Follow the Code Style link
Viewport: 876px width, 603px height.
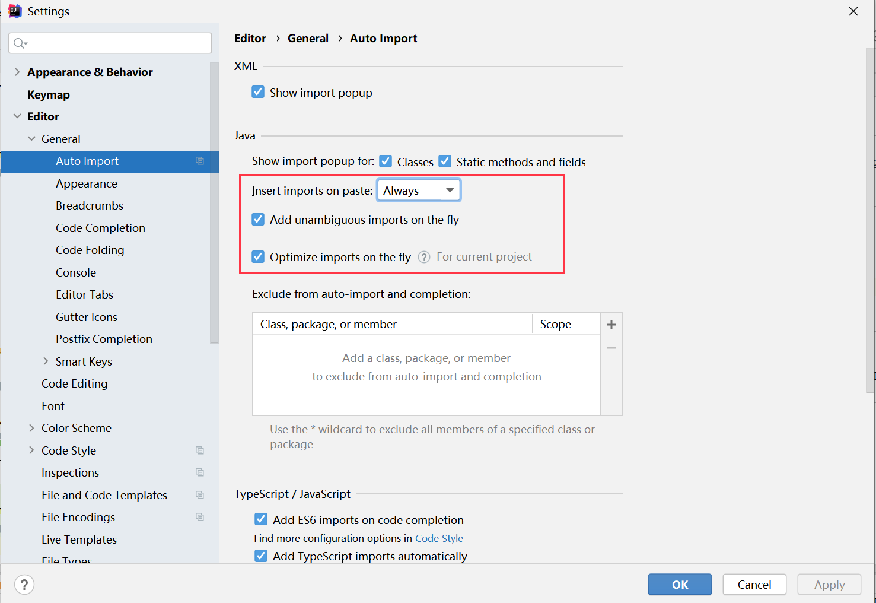pyautogui.click(x=439, y=538)
